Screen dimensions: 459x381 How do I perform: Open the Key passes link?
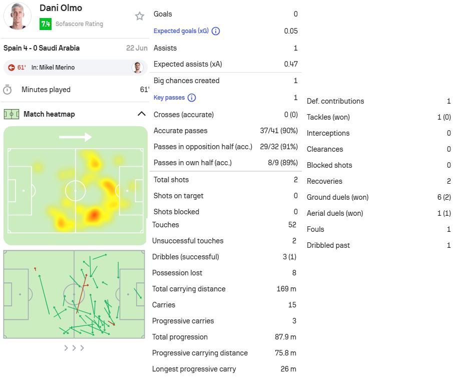tap(169, 98)
